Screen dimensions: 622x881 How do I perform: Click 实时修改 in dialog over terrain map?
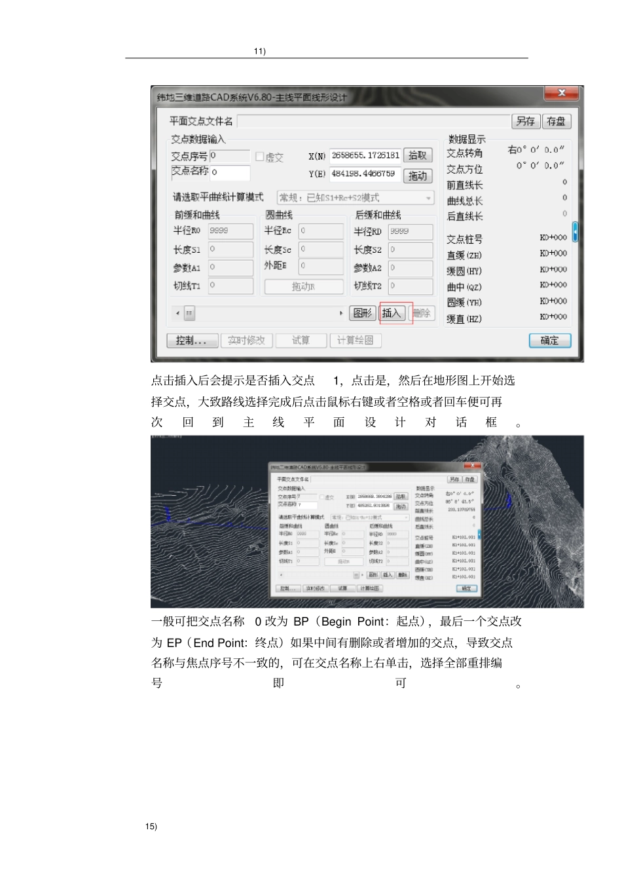(316, 589)
